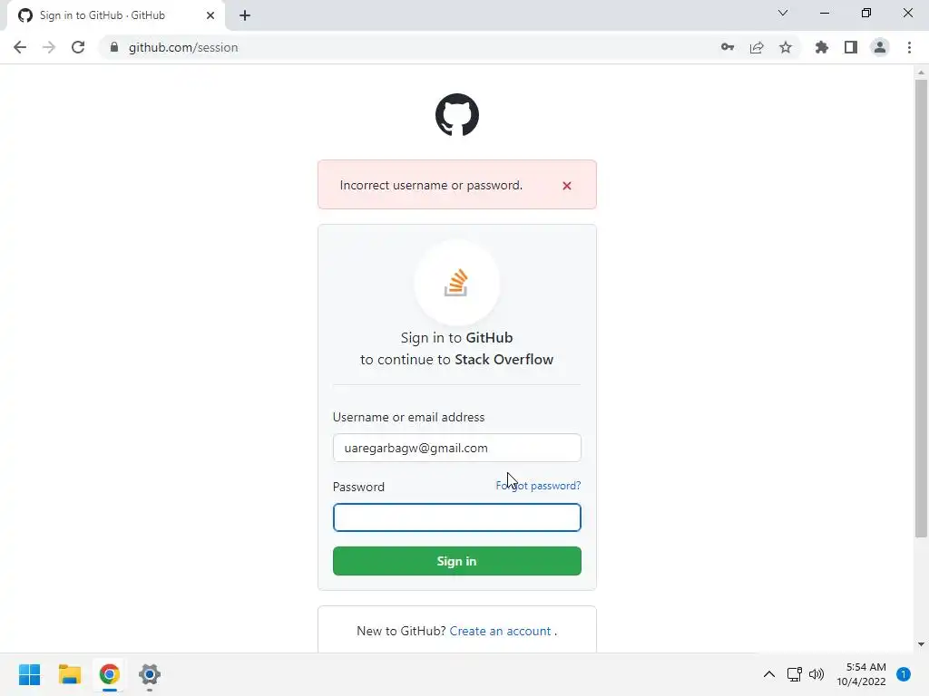Open a new browser tab
Screen dimensions: 929x696
[245, 15]
